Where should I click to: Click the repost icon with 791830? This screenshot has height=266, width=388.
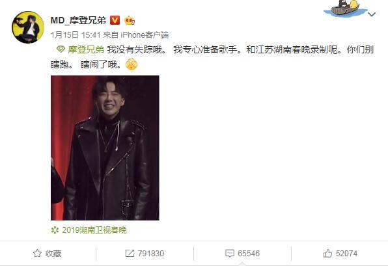click(130, 253)
